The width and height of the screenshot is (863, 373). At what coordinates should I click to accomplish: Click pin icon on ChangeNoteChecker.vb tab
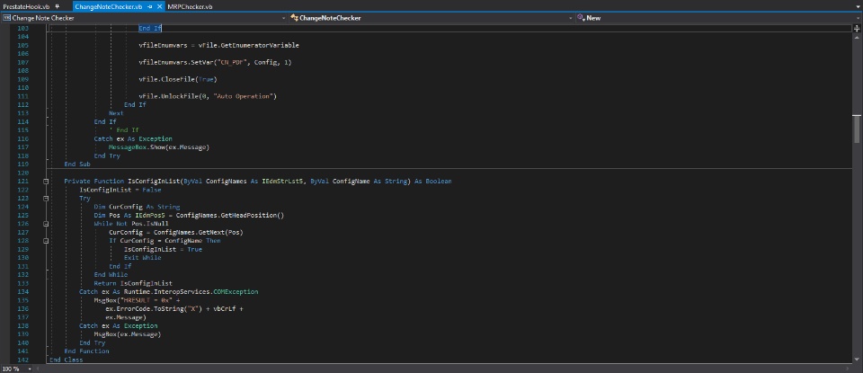[x=148, y=5]
